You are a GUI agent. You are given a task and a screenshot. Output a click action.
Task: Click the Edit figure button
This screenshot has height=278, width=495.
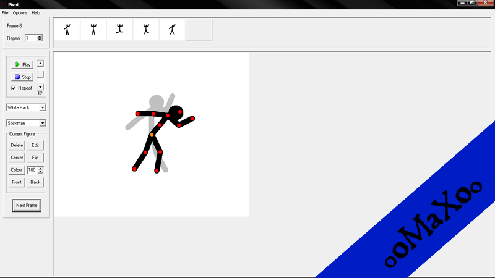point(35,145)
